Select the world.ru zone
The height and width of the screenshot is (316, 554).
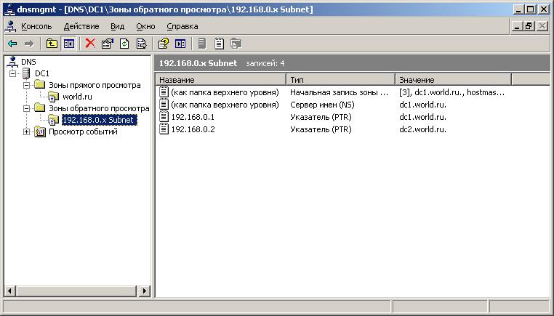click(x=77, y=97)
